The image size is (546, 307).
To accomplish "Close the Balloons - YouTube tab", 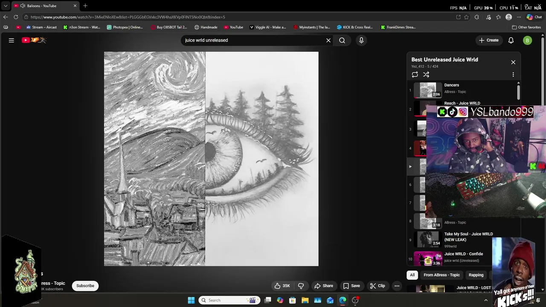I will pos(75,6).
